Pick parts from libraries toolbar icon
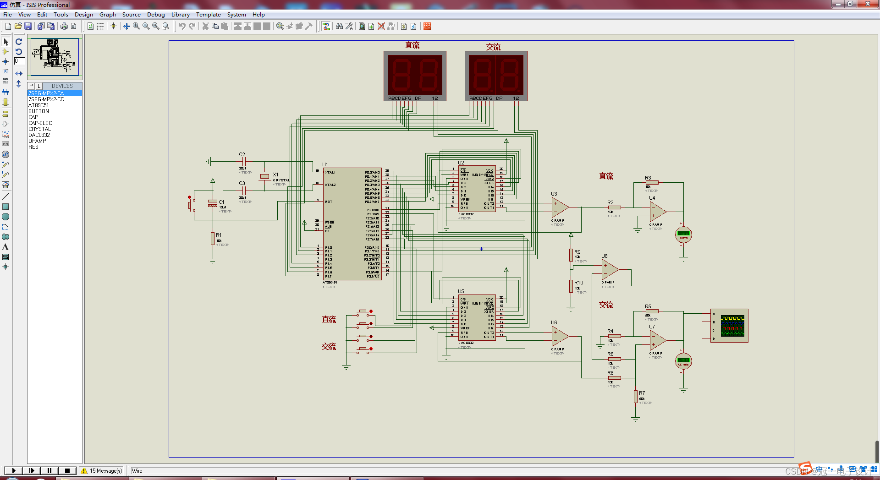Screen dimensions: 880x480 pos(280,26)
